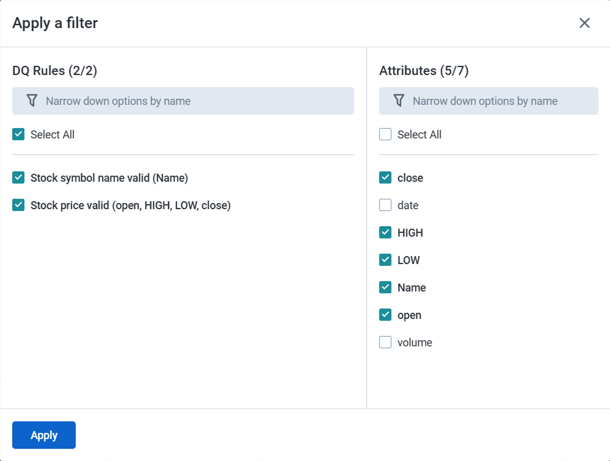The image size is (610, 461).
Task: Click the volume attribute label
Action: pyautogui.click(x=416, y=342)
